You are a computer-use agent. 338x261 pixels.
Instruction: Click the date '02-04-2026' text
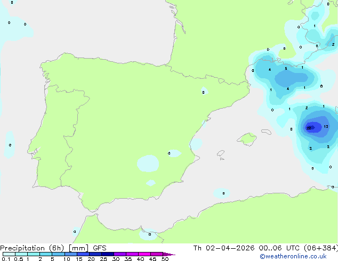(230, 248)
